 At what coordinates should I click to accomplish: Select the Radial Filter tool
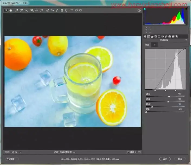point(66,10)
